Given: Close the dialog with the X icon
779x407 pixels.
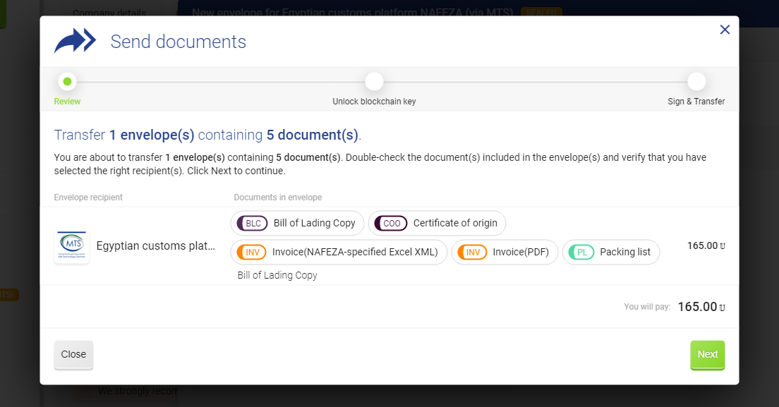Looking at the screenshot, I should [725, 30].
